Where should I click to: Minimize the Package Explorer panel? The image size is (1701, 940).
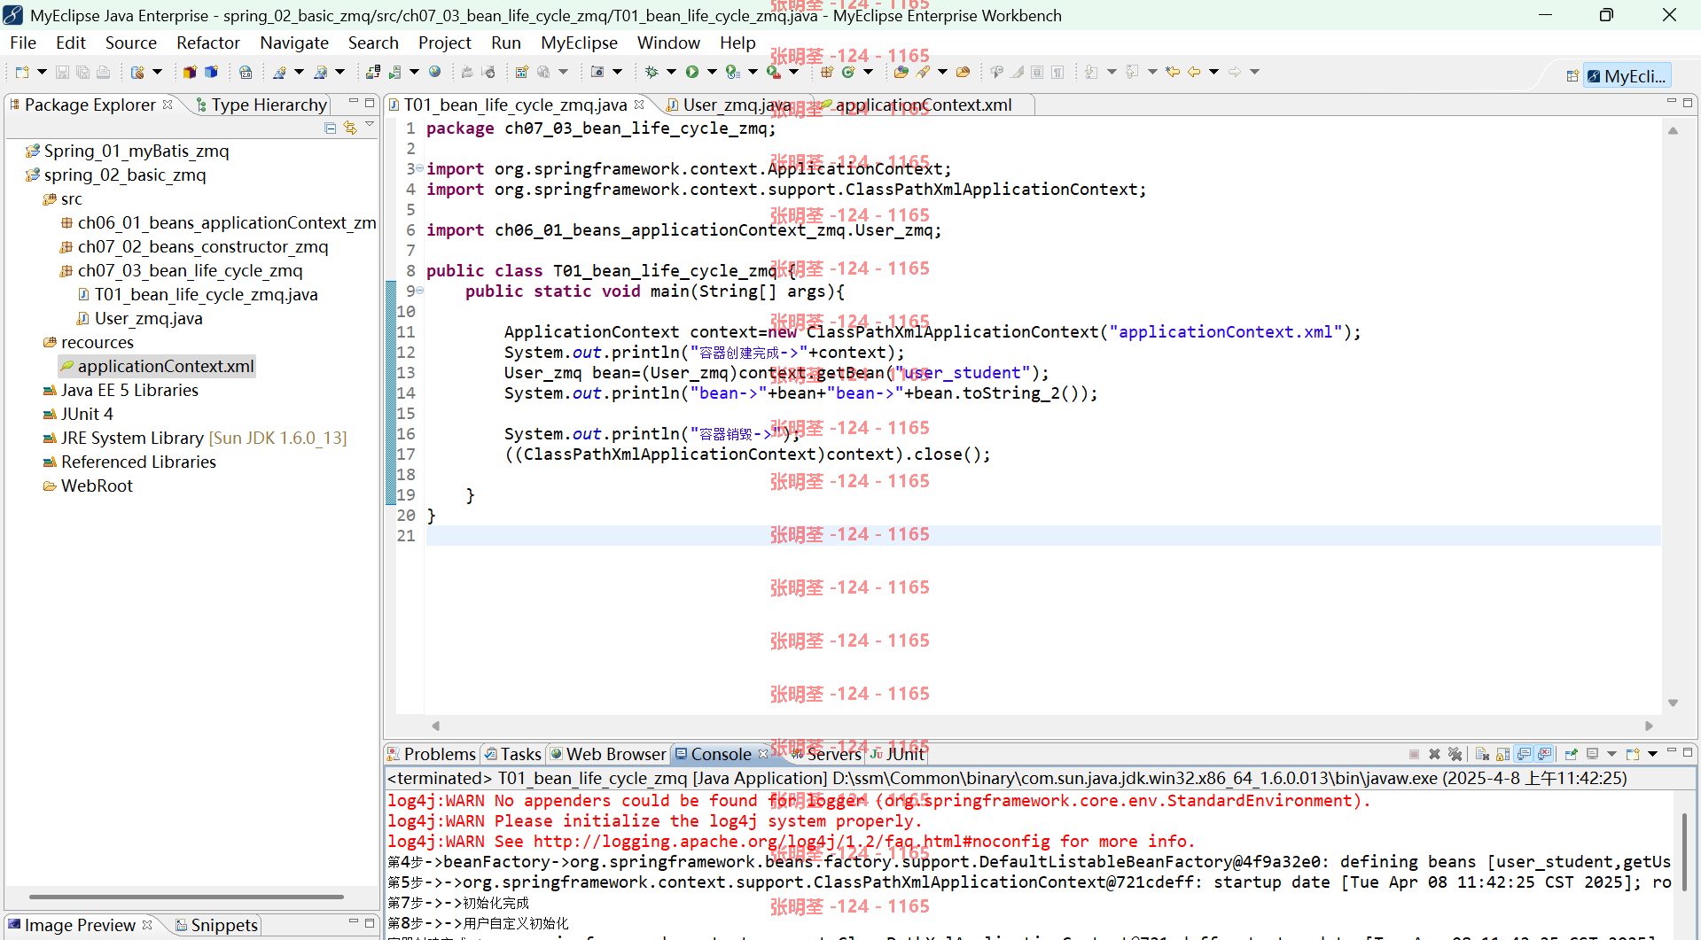pyautogui.click(x=353, y=103)
